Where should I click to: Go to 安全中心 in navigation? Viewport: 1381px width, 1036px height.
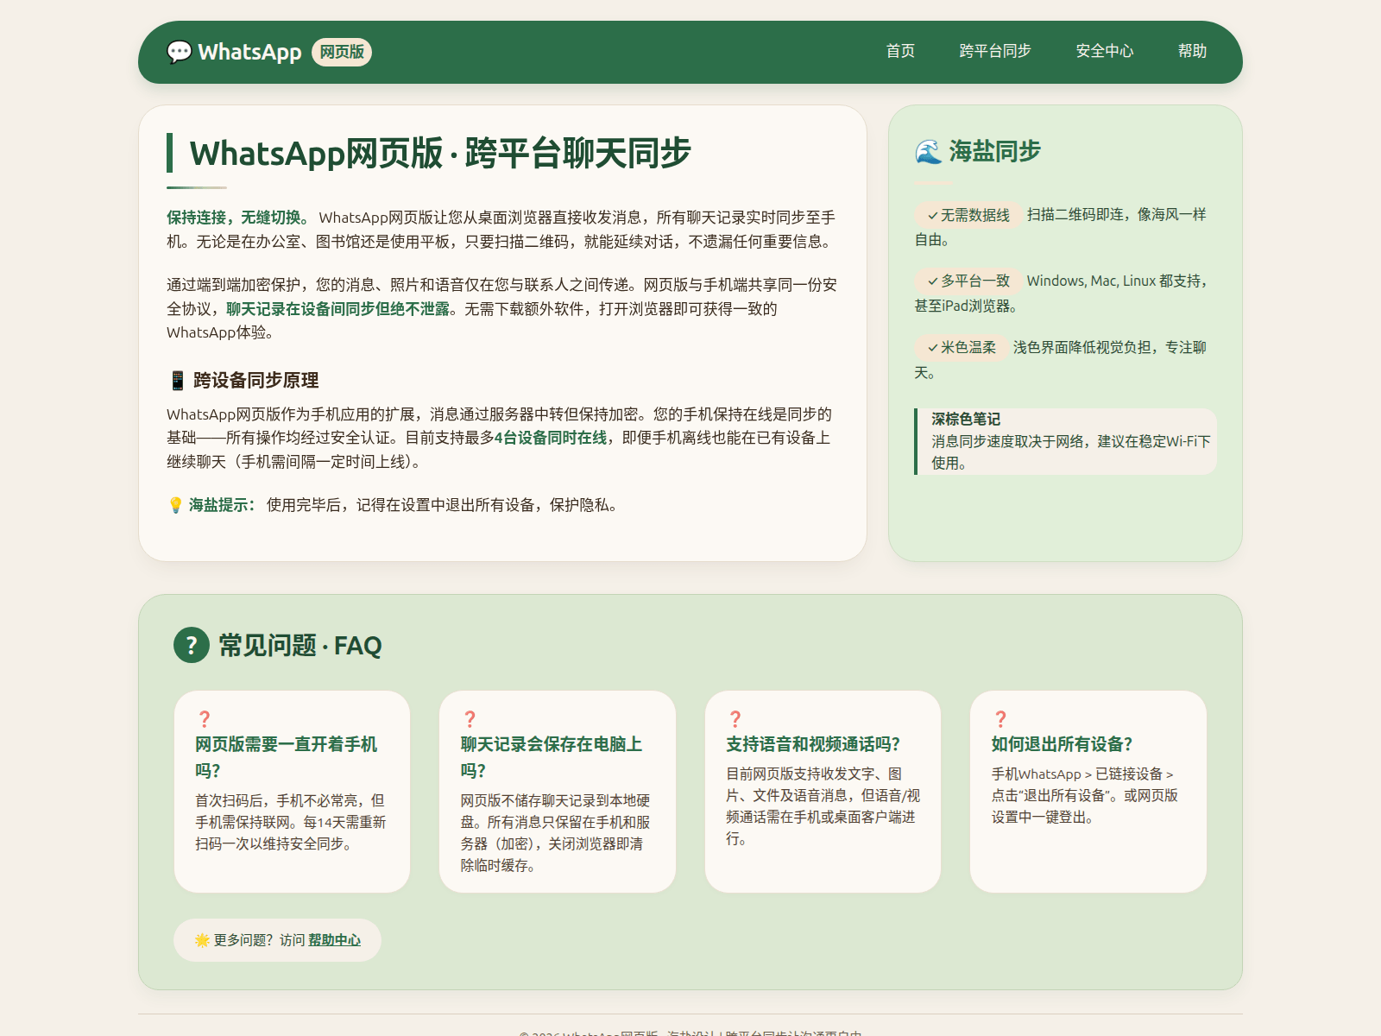pyautogui.click(x=1105, y=51)
